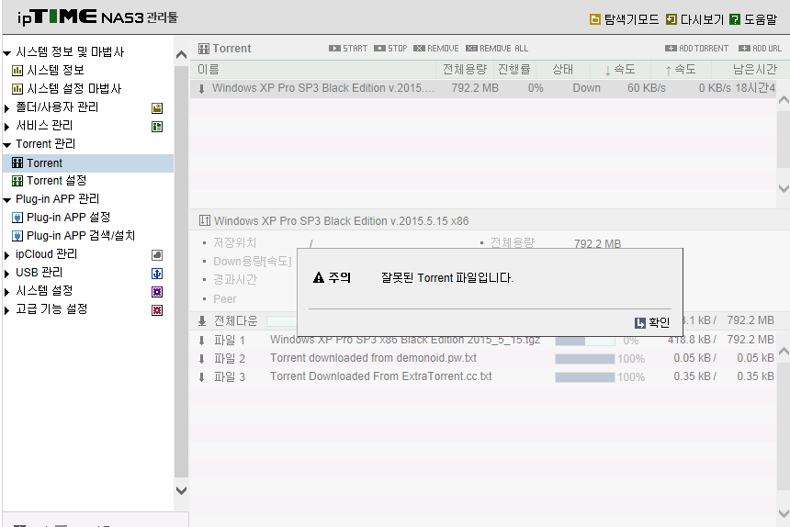The height and width of the screenshot is (527, 790).
Task: Expand 폴더/사용자 관리 section
Action: click(x=7, y=108)
